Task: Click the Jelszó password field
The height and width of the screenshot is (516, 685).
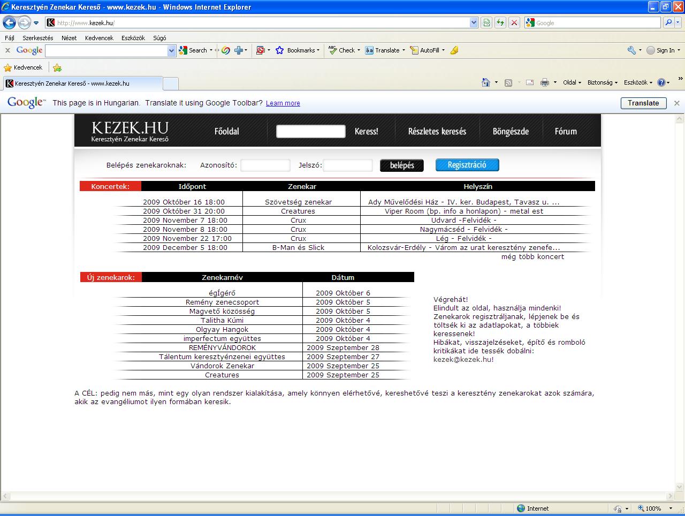Action: [x=348, y=165]
